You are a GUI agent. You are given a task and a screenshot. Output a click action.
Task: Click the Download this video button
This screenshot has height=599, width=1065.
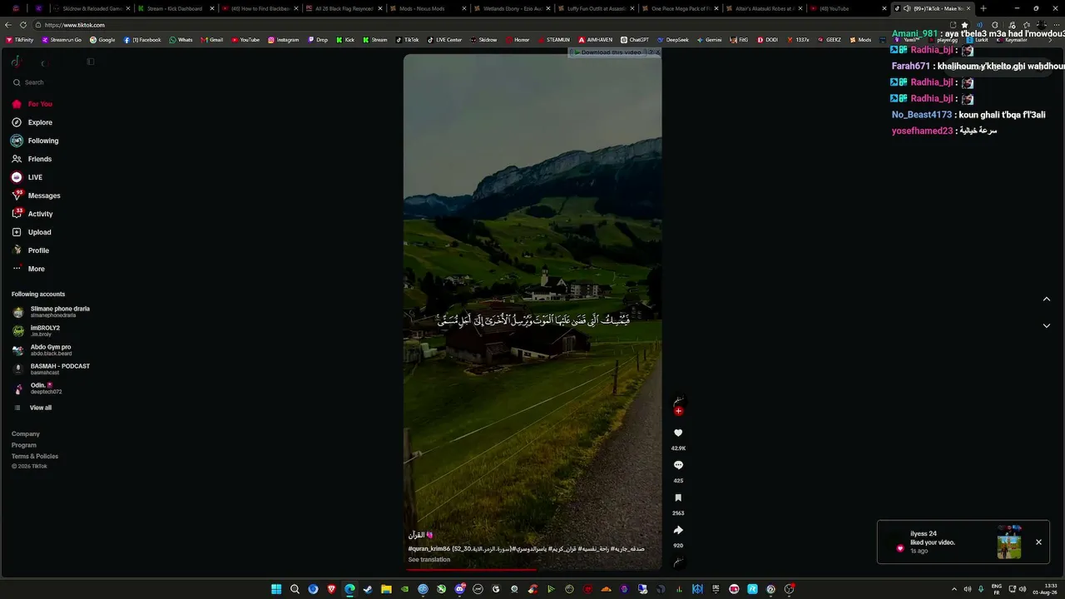coord(607,52)
